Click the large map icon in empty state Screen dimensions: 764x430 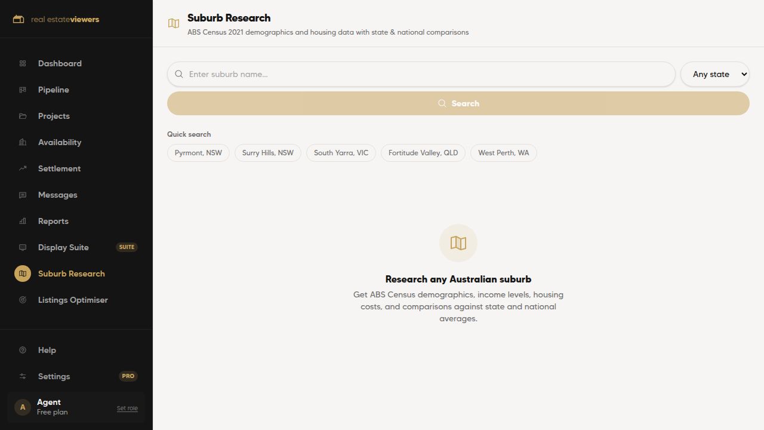click(x=458, y=243)
